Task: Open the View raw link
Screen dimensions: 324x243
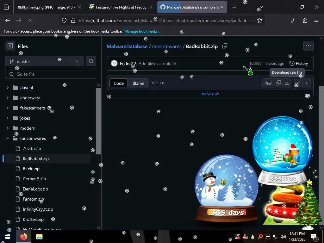Action: [x=210, y=94]
